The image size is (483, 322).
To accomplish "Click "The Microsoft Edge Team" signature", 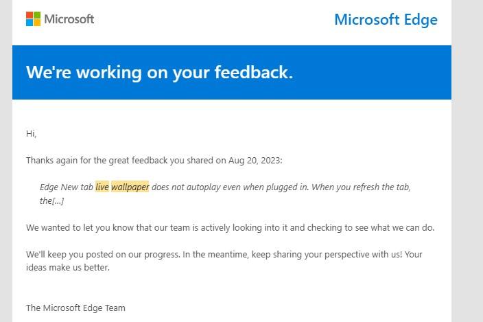I will click(x=75, y=308).
